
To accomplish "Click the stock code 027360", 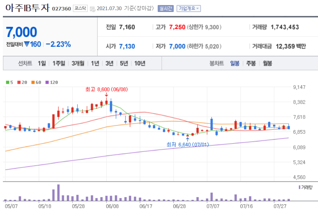I will click(61, 9).
